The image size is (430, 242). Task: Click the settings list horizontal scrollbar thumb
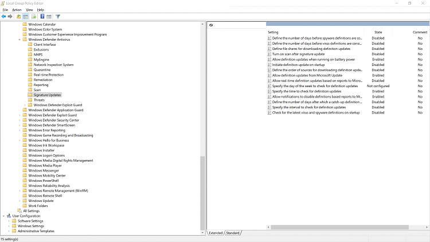[340, 227]
